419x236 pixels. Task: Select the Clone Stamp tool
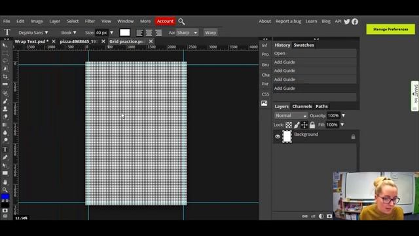[5, 109]
